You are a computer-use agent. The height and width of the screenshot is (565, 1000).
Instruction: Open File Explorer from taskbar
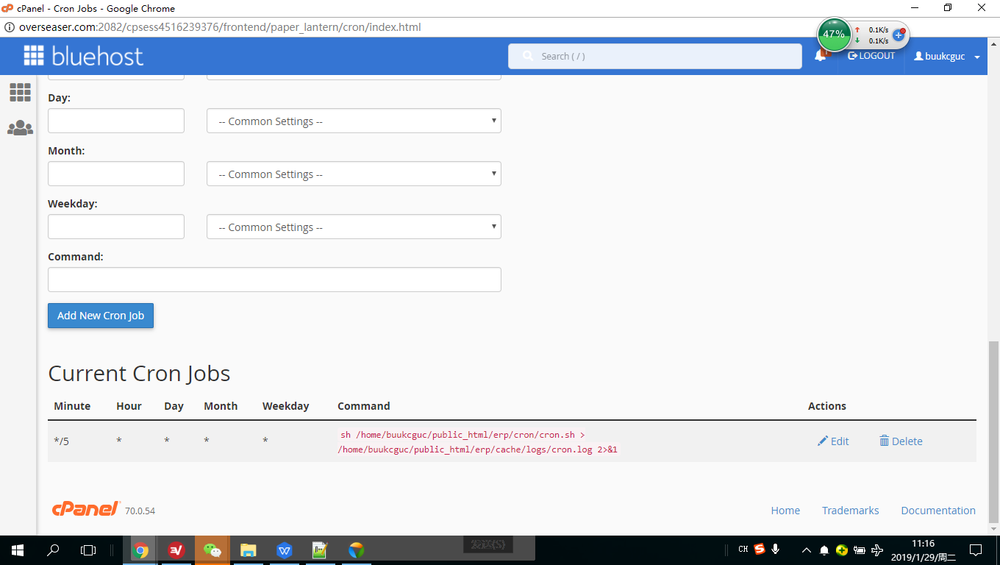coord(249,550)
